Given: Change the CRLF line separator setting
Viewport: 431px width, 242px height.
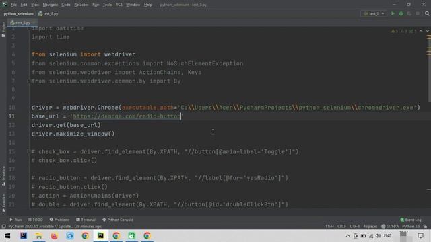Looking at the screenshot, I should tap(341, 227).
